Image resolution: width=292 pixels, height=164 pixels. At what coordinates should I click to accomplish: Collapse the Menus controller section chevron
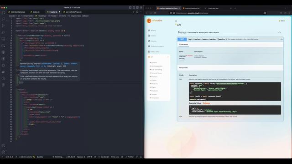click(x=280, y=32)
